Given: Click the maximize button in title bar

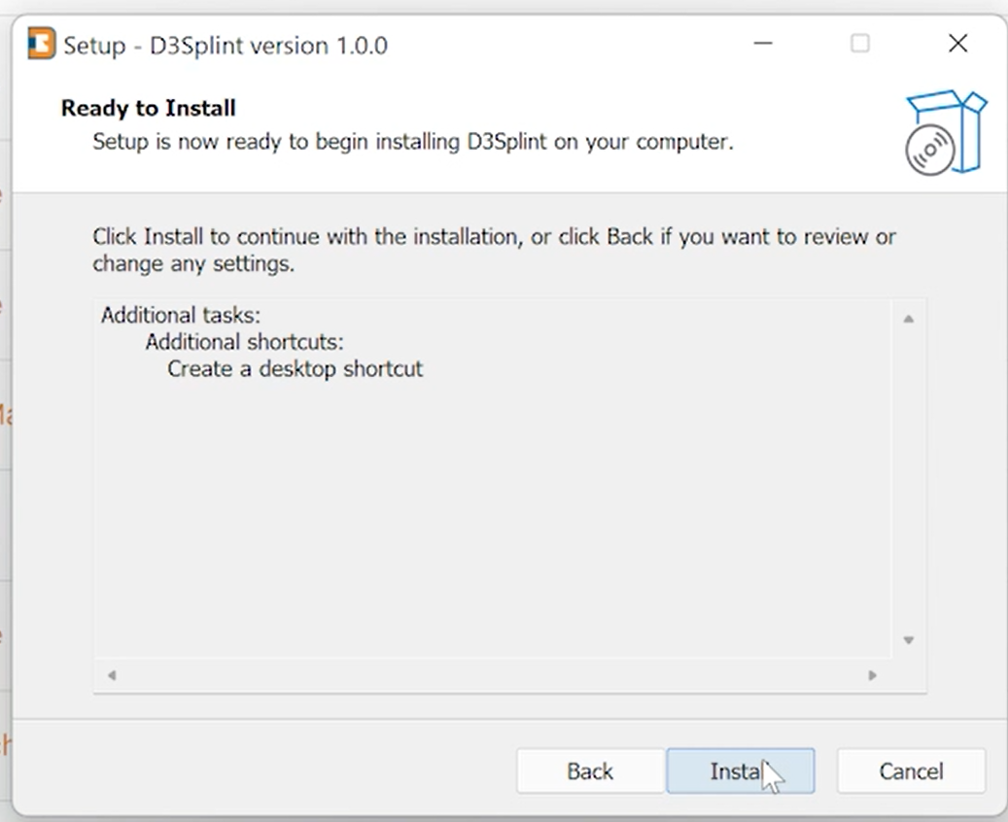Looking at the screenshot, I should pos(860,43).
